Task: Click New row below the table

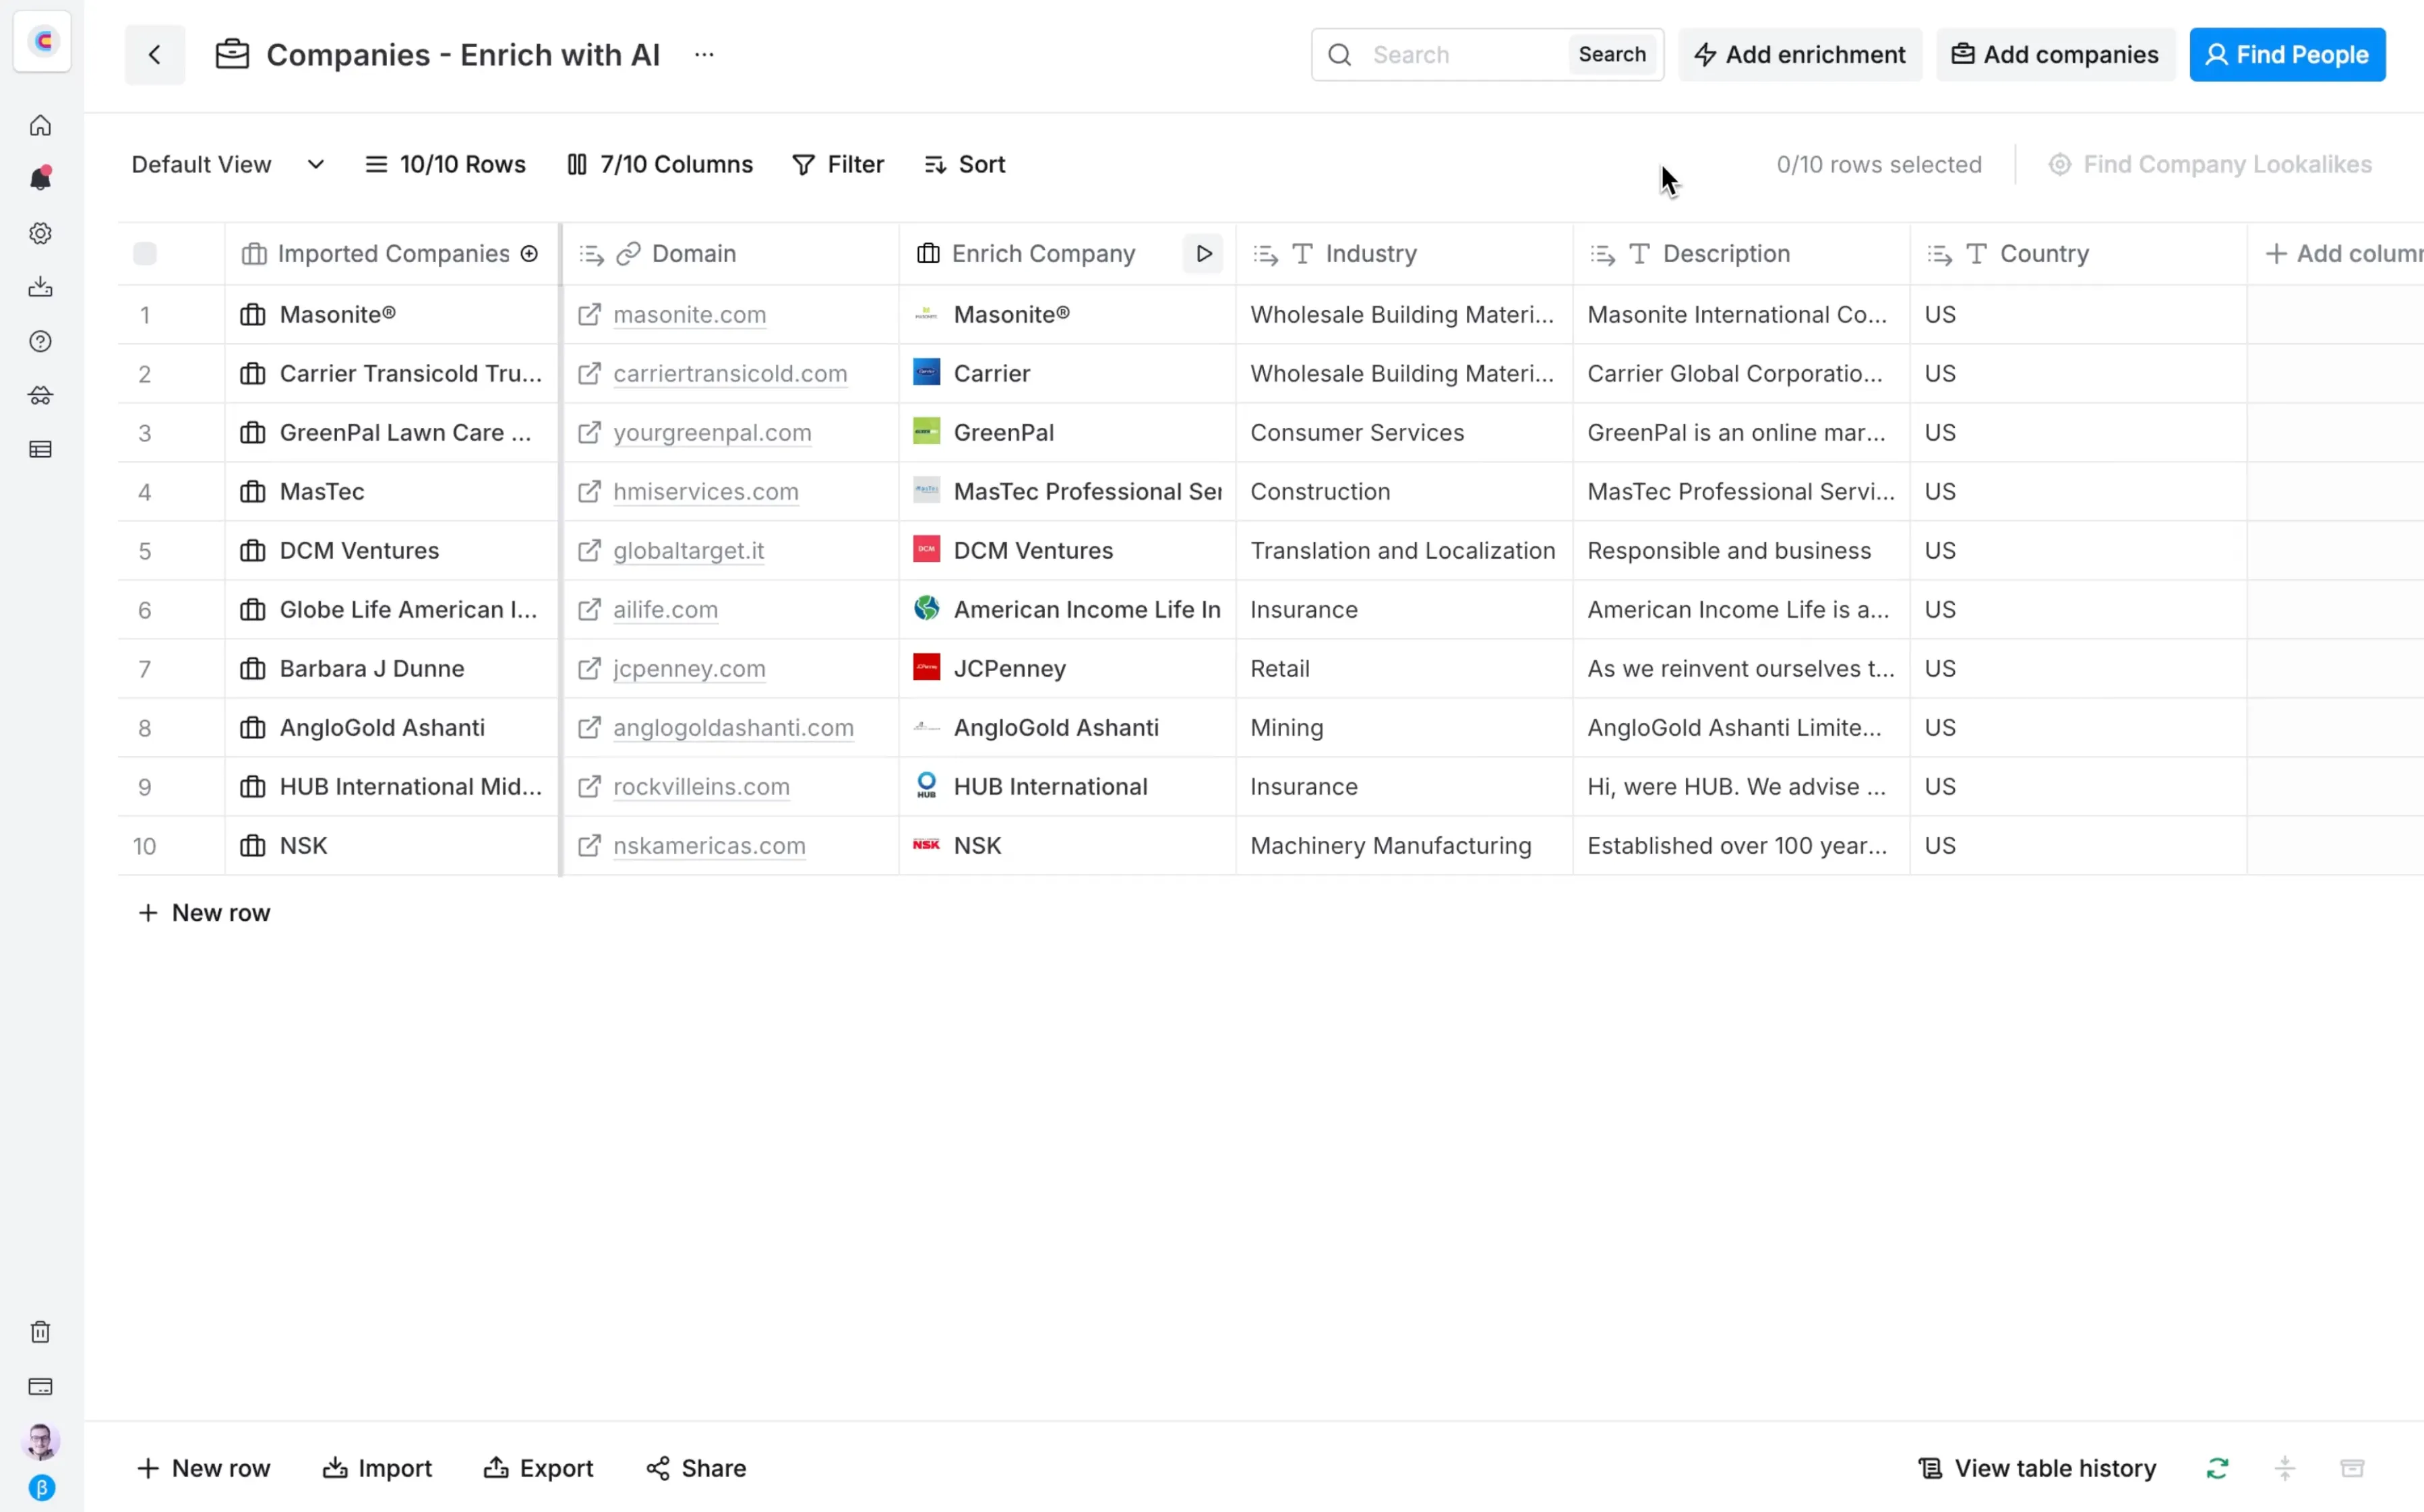Action: click(204, 912)
